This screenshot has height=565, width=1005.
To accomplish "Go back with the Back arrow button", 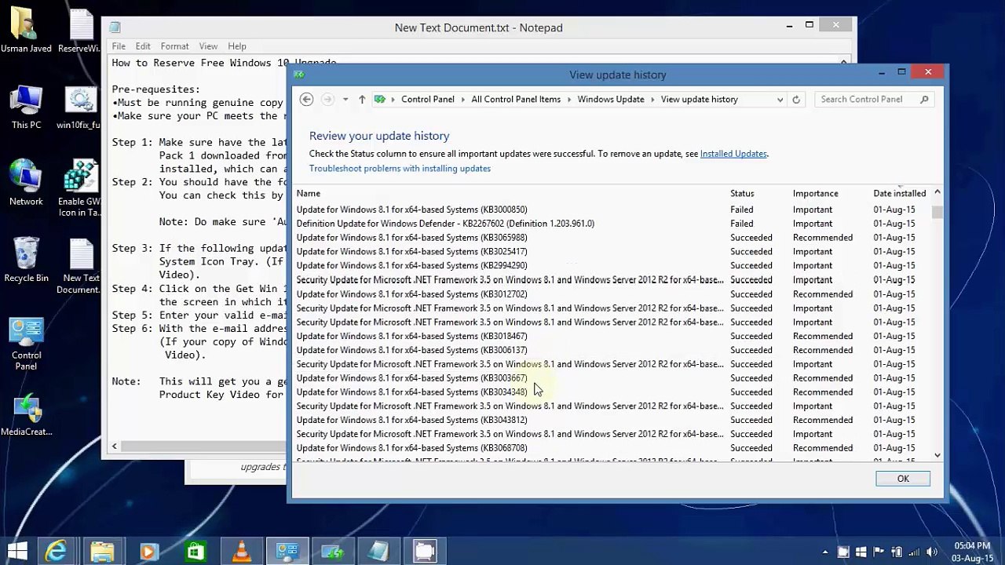I will click(x=307, y=100).
